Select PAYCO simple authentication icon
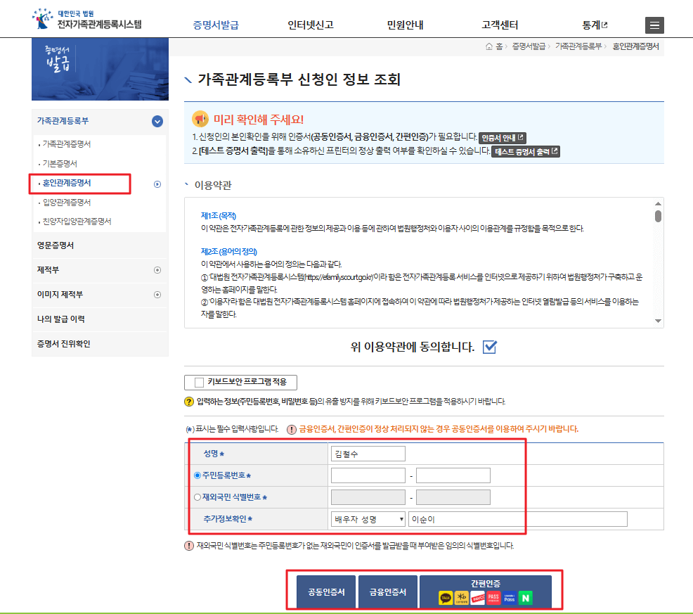The image size is (693, 614). (477, 596)
